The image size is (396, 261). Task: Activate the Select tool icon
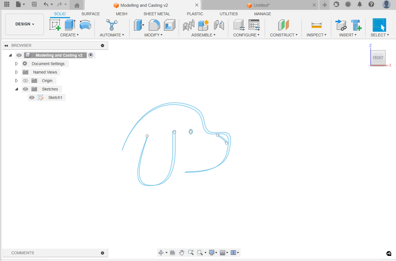(x=379, y=25)
